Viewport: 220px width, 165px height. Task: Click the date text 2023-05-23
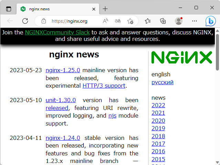pos(26,70)
